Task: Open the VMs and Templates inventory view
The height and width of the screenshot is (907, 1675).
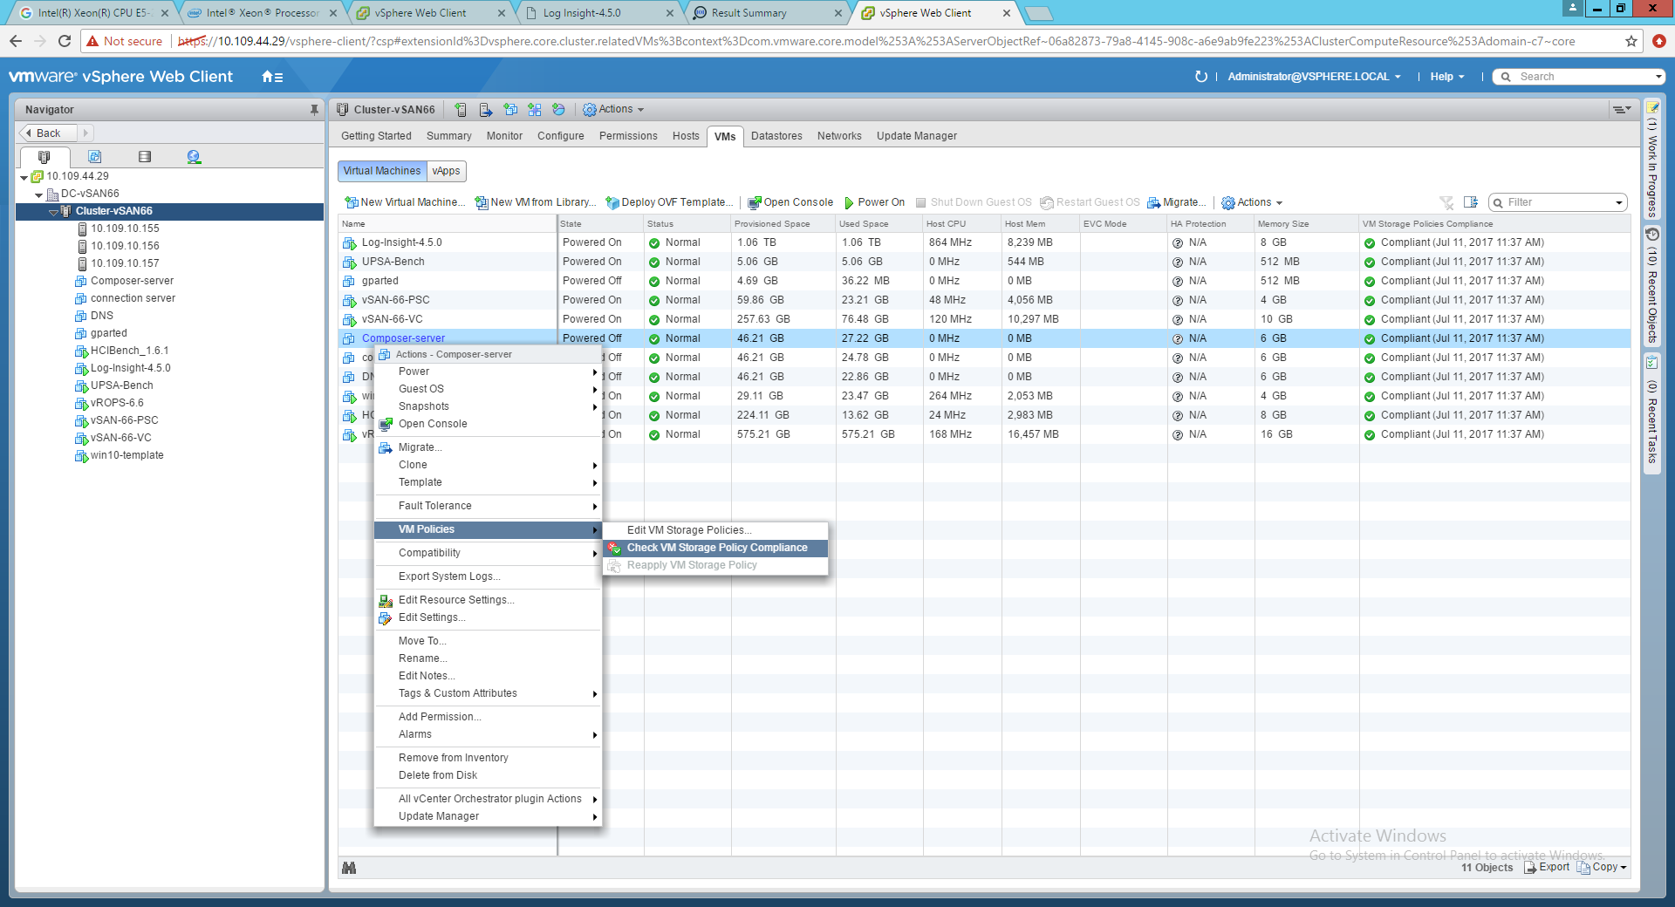Action: pos(94,157)
